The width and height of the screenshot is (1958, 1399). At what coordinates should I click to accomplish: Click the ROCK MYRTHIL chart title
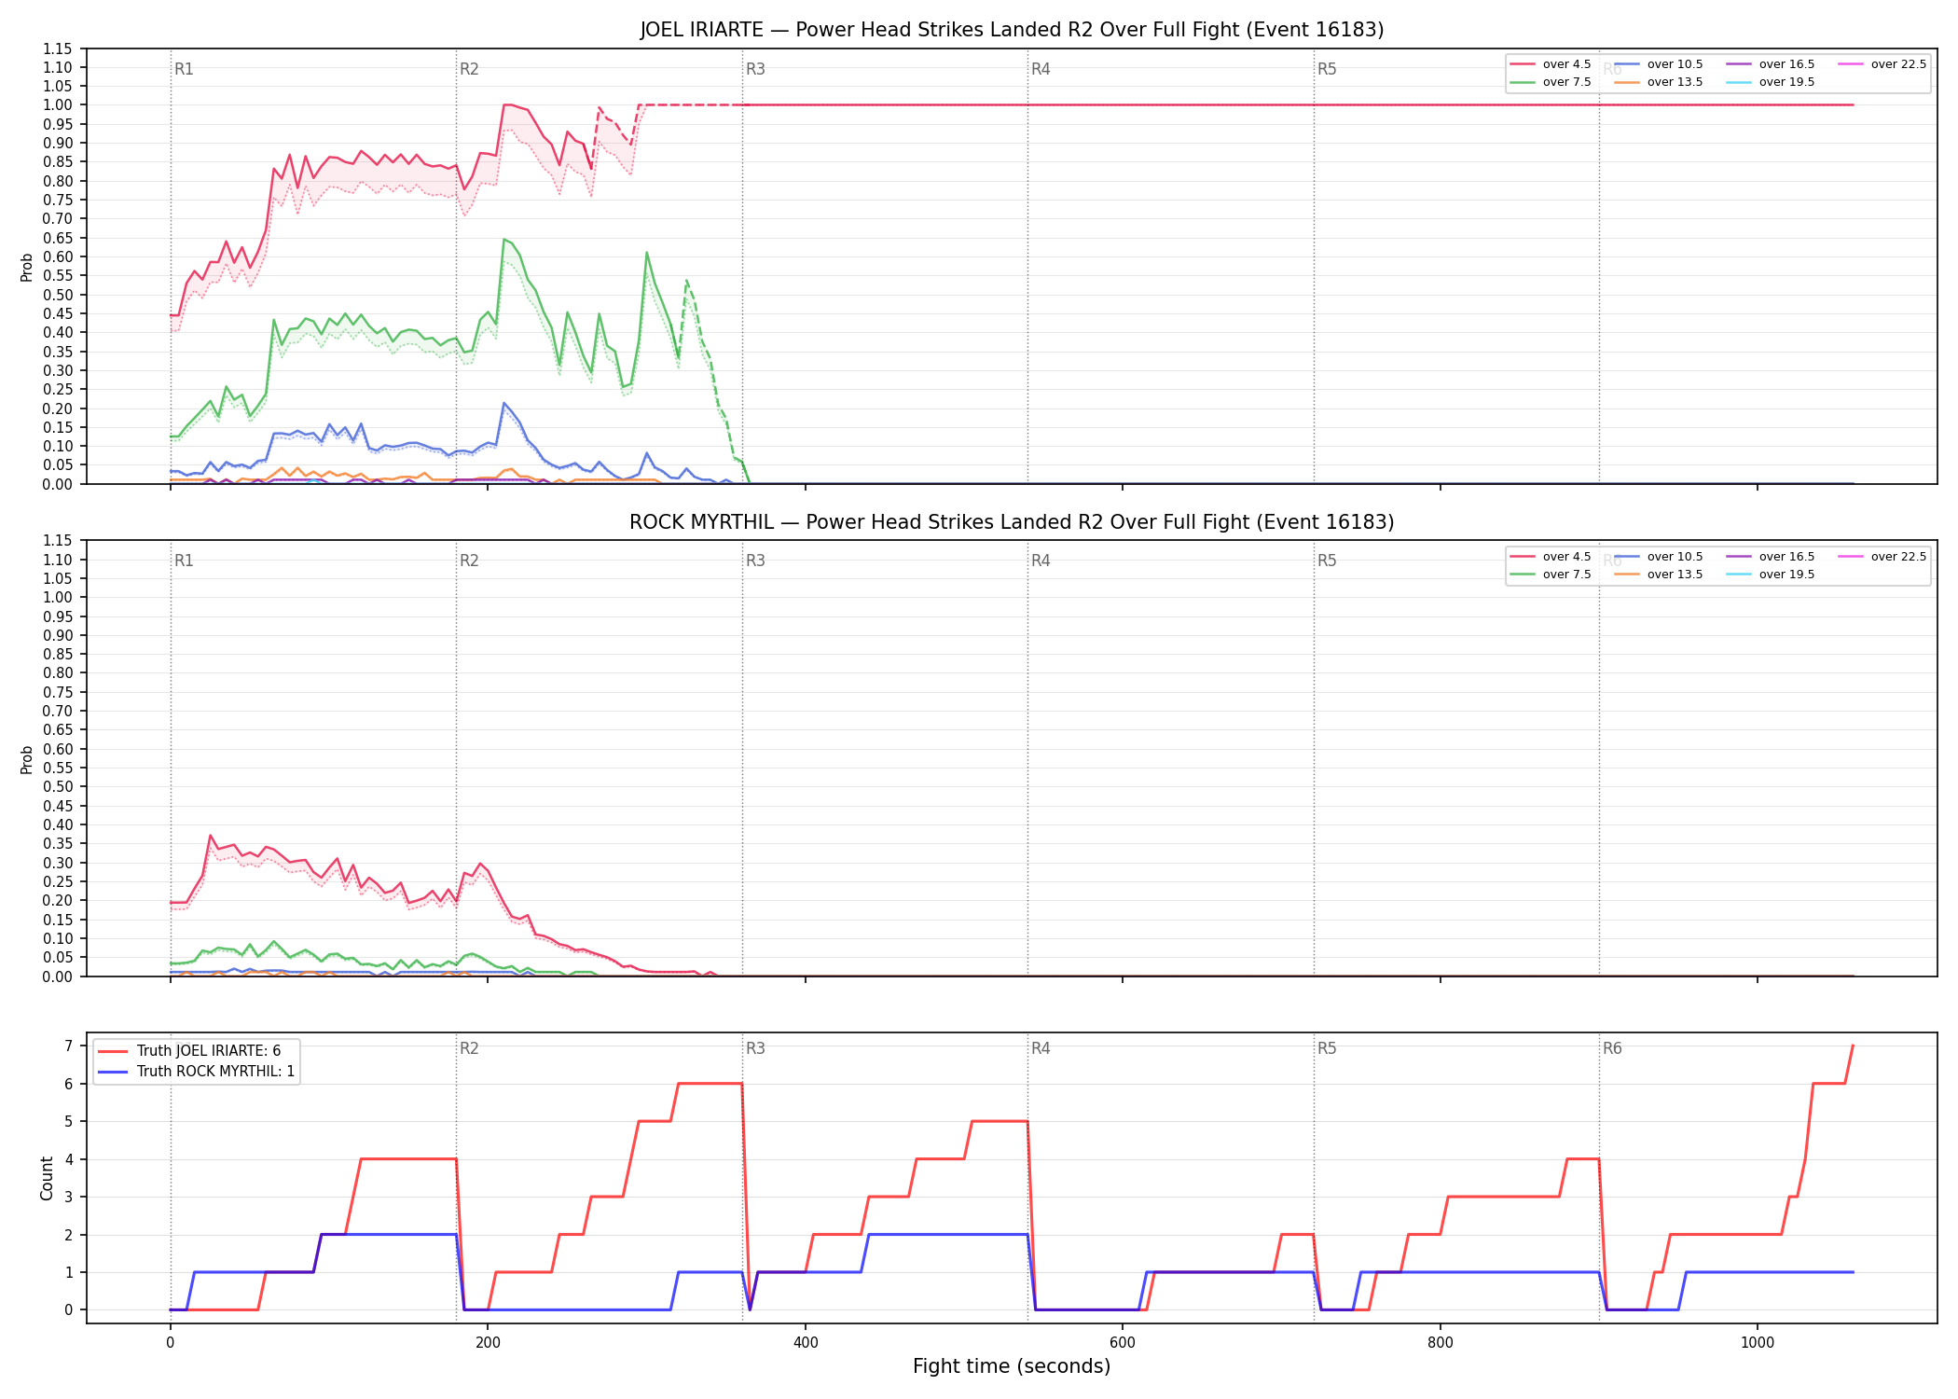1012,522
